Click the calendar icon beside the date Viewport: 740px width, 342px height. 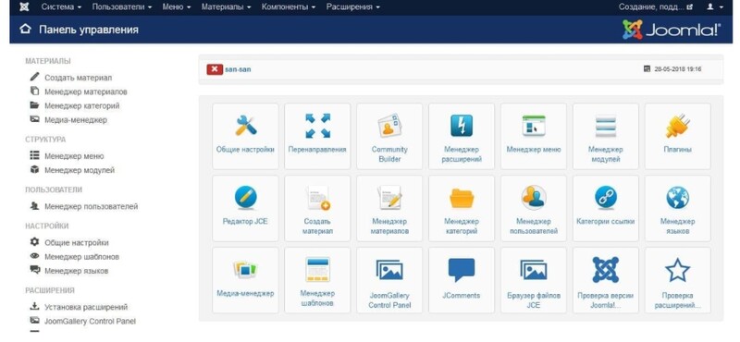point(647,69)
